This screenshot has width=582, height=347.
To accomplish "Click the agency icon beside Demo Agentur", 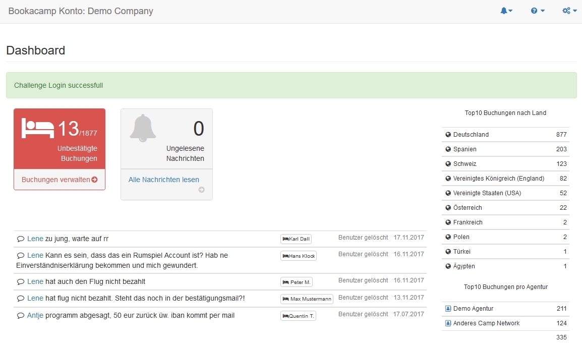I will click(448, 309).
